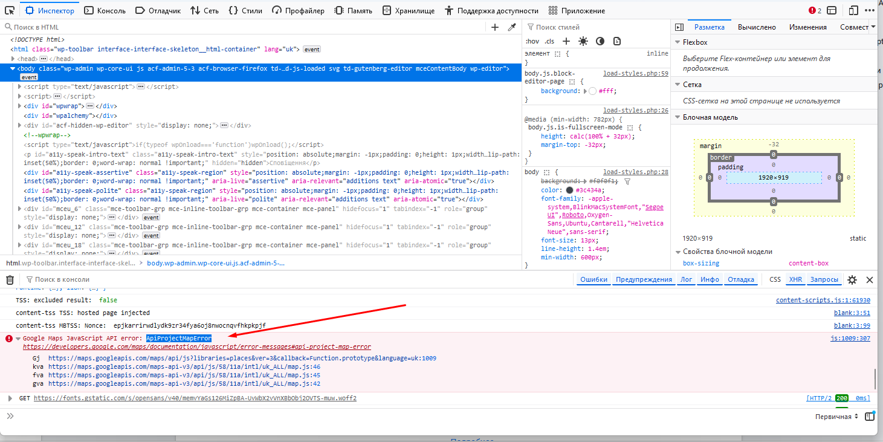Collapse Свойства блочной модели section
Image resolution: width=883 pixels, height=442 pixels.
click(x=677, y=252)
